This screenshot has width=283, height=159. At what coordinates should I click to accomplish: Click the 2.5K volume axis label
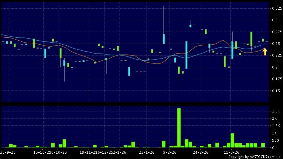(x=276, y=111)
